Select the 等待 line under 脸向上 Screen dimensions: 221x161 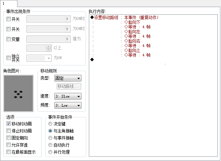(137, 55)
